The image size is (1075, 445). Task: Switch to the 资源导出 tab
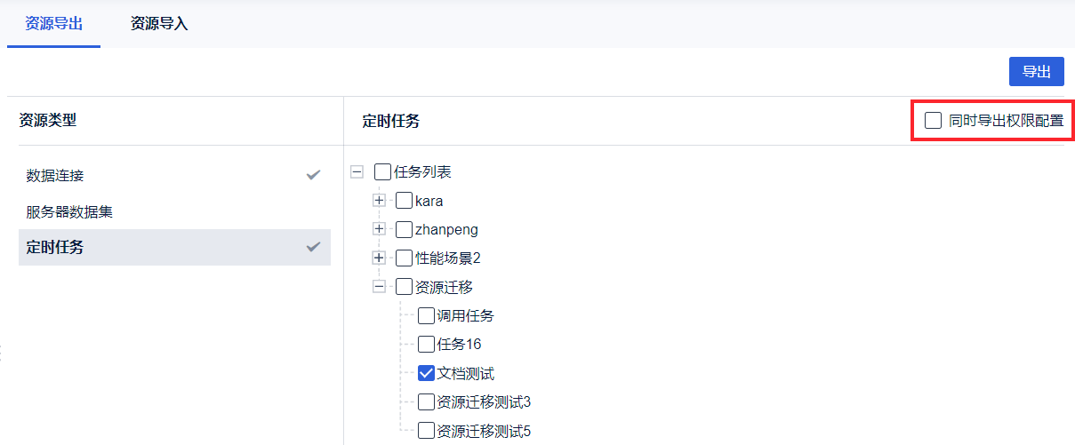[54, 24]
